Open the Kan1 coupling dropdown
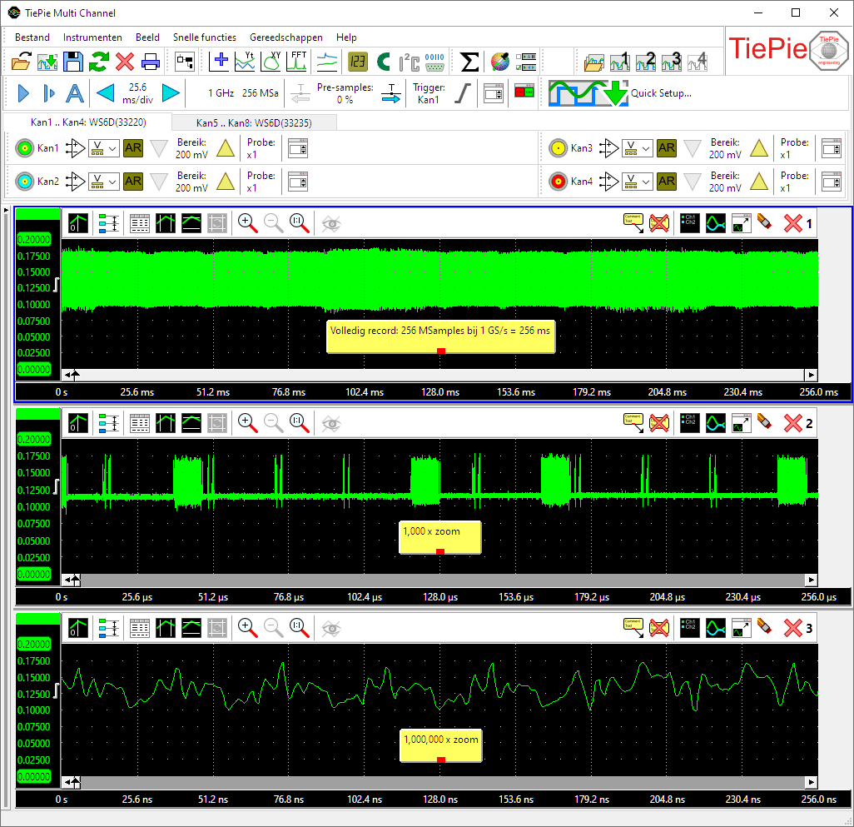Screen dimensions: 854x827 [x=104, y=148]
